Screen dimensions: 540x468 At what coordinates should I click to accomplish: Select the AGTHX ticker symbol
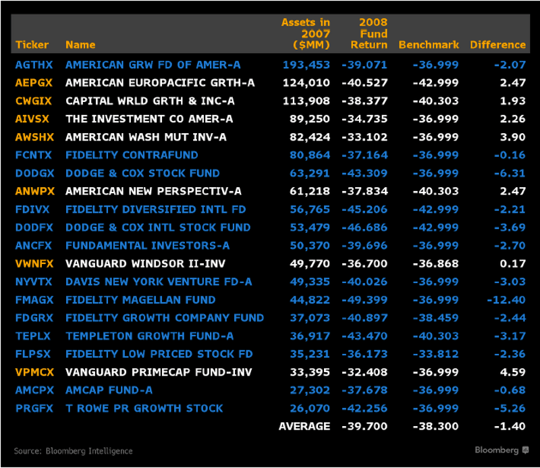(34, 65)
